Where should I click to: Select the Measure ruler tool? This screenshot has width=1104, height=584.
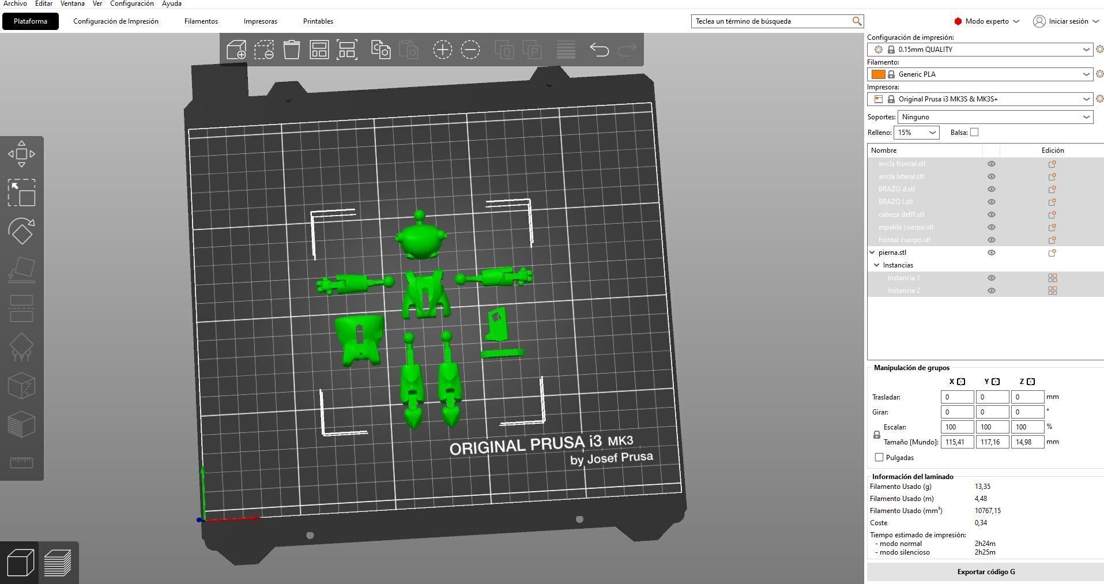click(21, 463)
